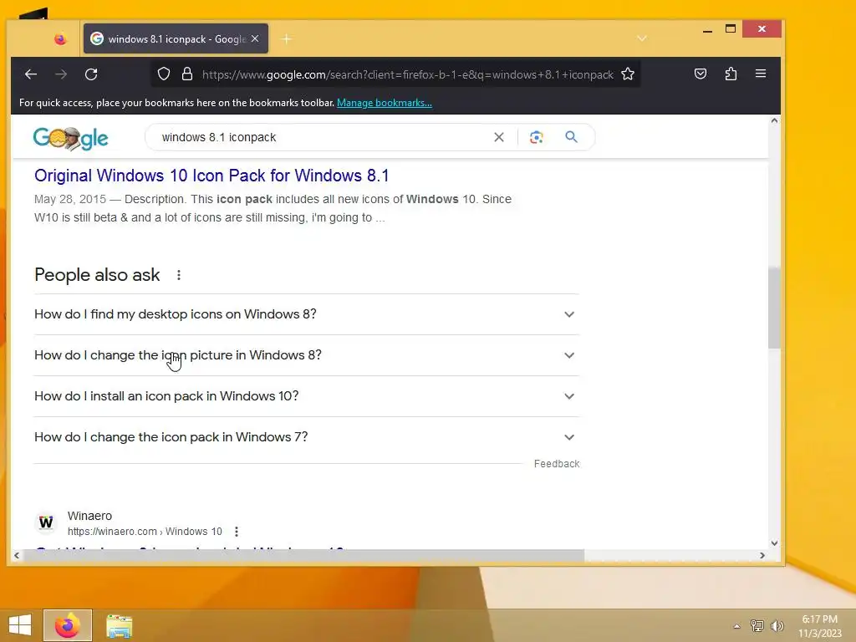856x642 pixels.
Task: Open File Explorer from the taskbar
Action: click(120, 626)
